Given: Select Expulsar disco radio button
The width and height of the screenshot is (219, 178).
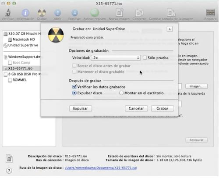Looking at the screenshot, I should 74,93.
